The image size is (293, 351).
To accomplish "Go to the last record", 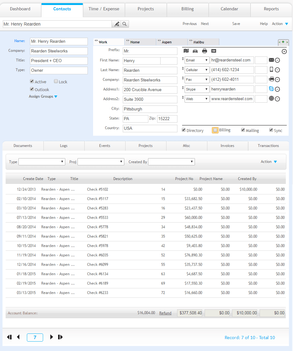I will pos(60,337).
